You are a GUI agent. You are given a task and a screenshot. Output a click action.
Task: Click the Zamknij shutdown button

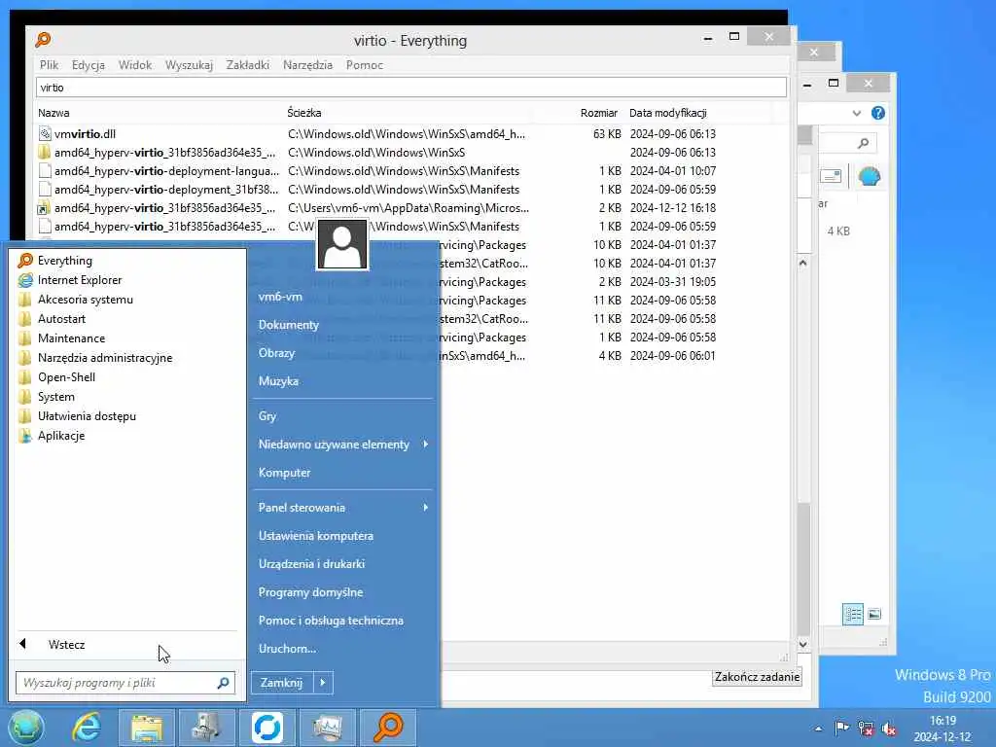coord(281,683)
